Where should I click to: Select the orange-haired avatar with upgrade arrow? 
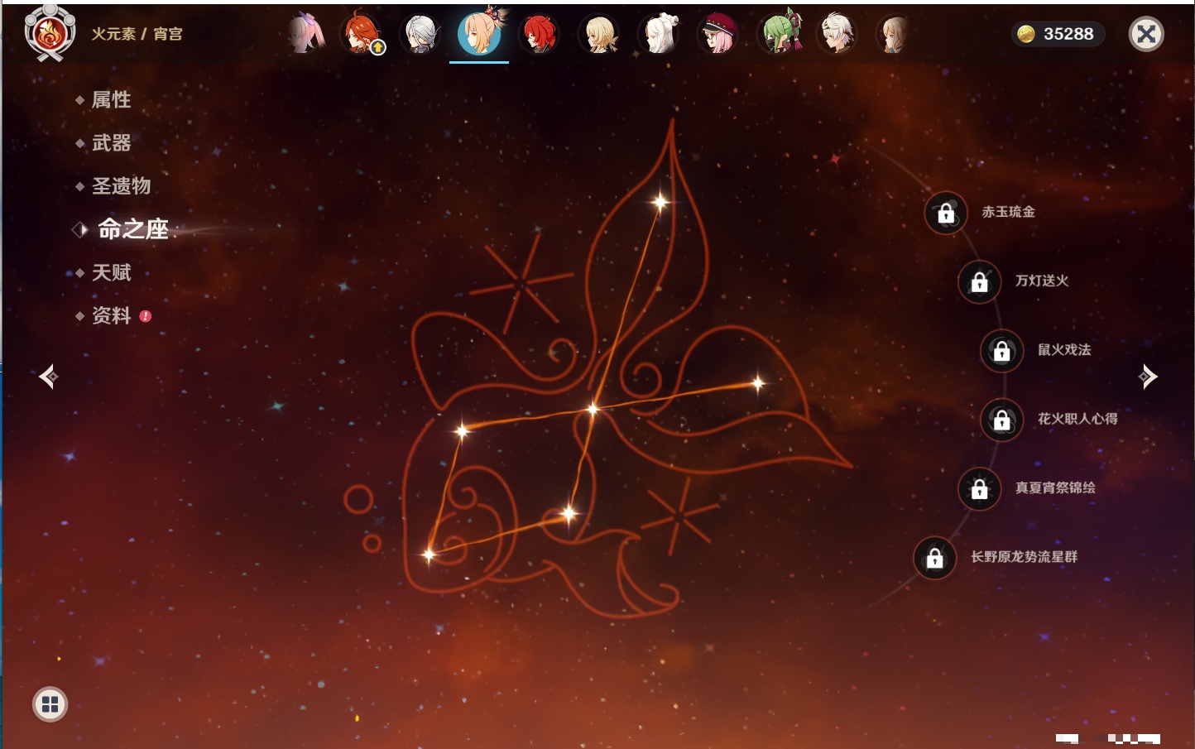pos(362,34)
